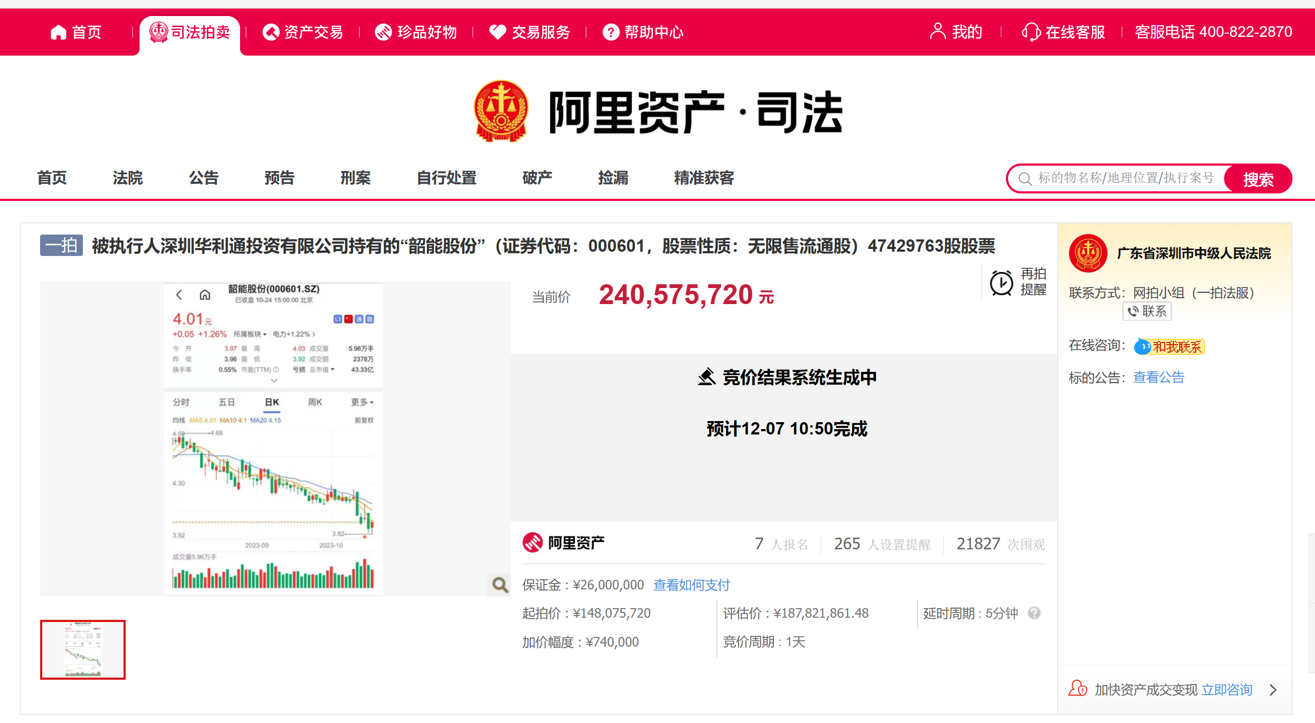Open 交易服务 in top bar
This screenshot has width=1315, height=723.
530,32
